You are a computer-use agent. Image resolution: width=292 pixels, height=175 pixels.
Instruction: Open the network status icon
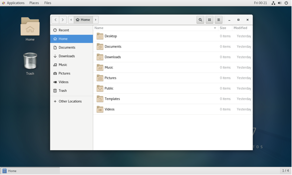[273, 3]
